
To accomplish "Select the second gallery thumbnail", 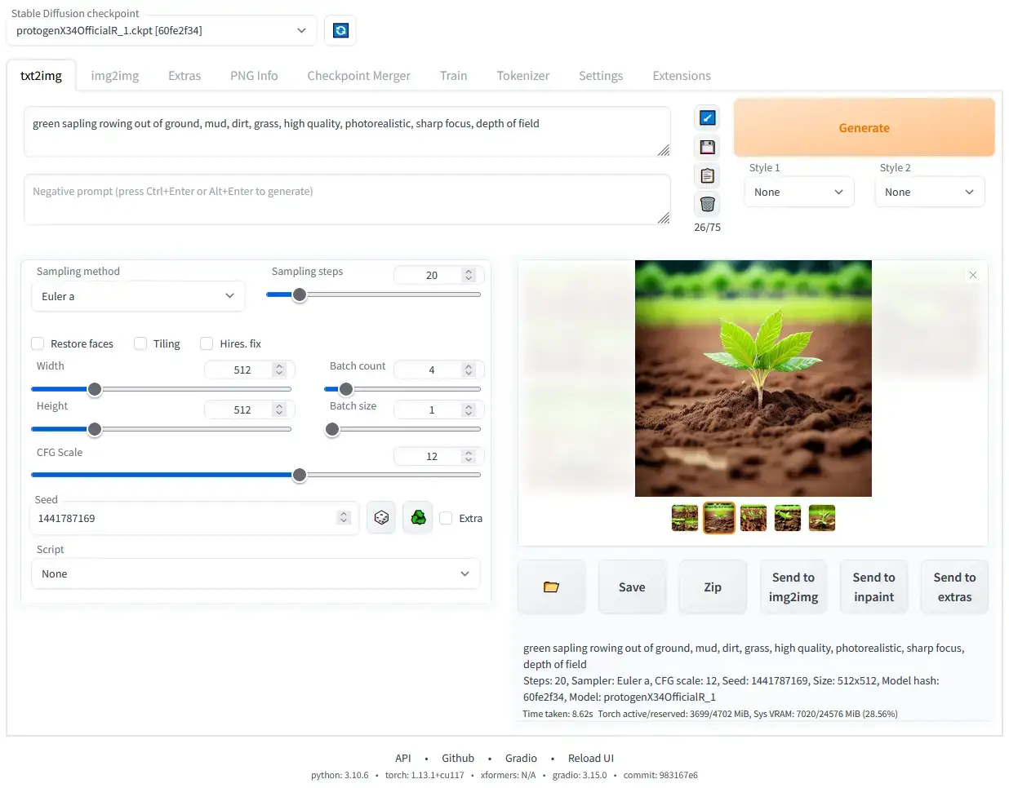I will pos(718,517).
